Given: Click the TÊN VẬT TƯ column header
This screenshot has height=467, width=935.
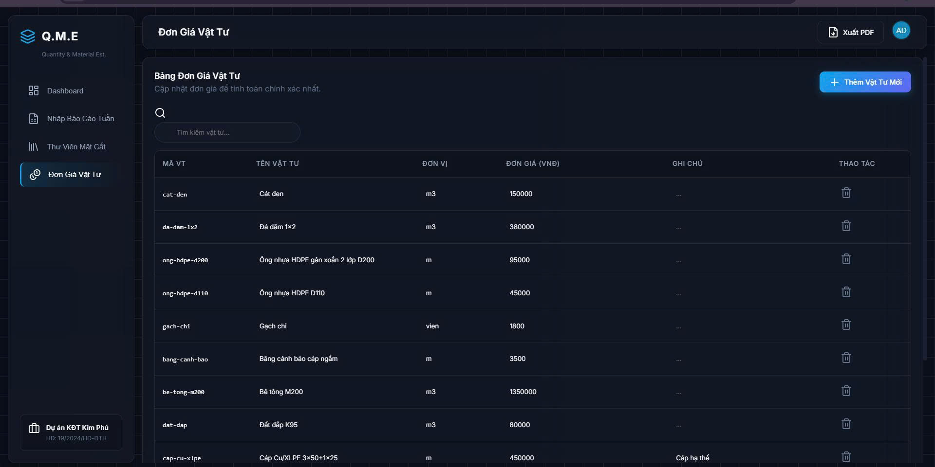Looking at the screenshot, I should pyautogui.click(x=278, y=163).
